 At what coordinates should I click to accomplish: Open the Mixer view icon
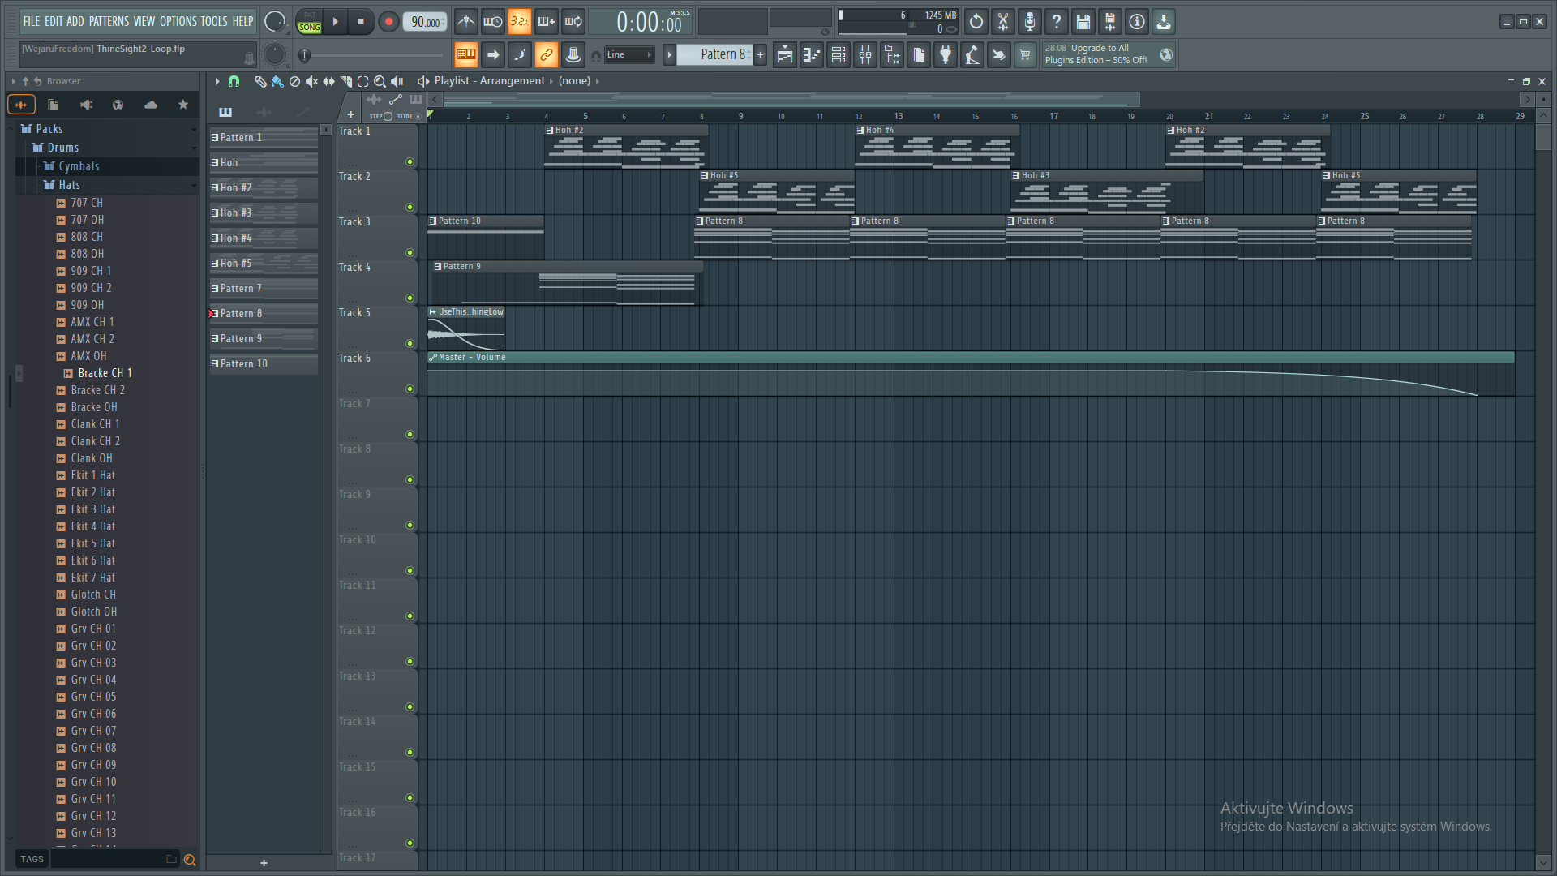(x=865, y=55)
